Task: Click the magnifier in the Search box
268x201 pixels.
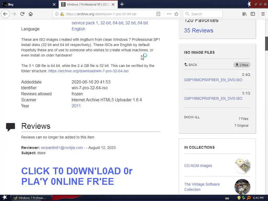Action: point(187,14)
